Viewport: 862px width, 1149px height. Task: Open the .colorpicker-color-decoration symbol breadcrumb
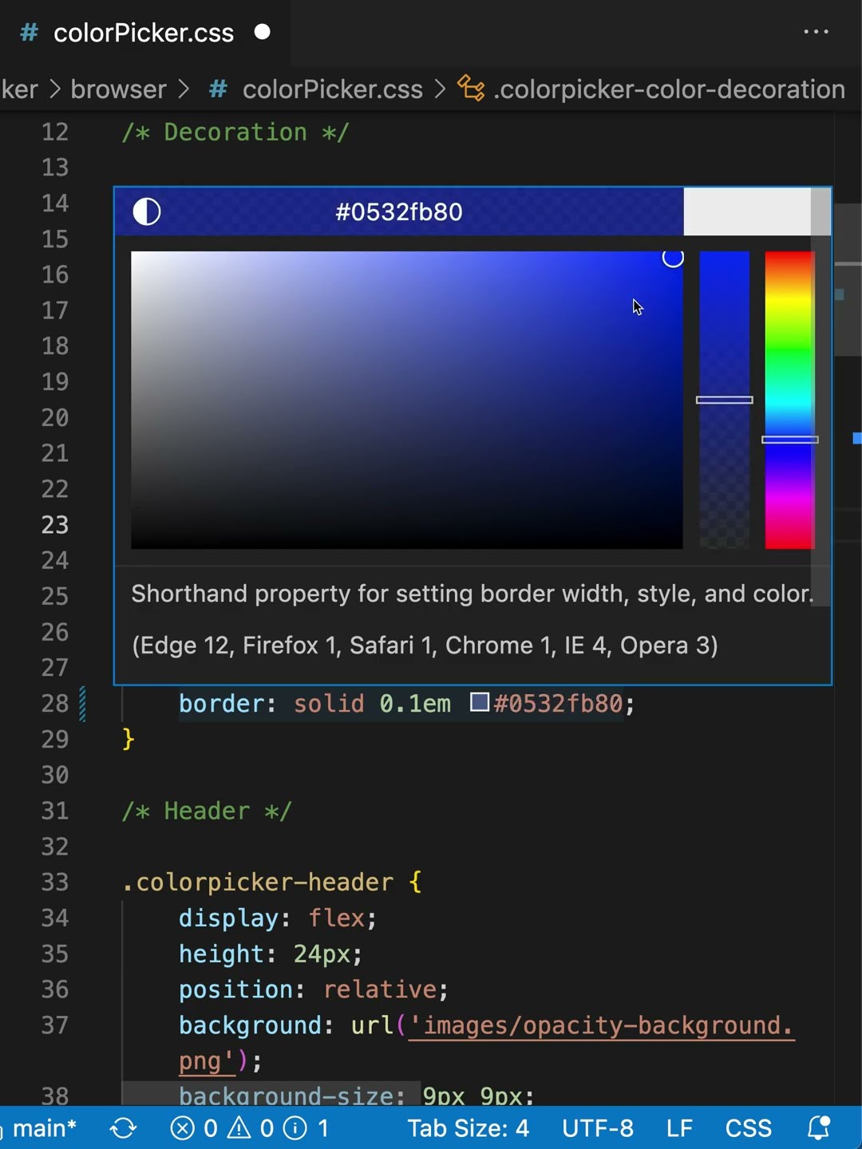669,89
